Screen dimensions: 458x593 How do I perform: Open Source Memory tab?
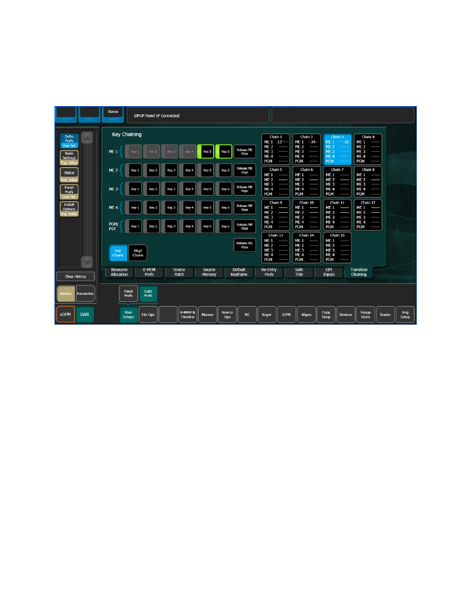(x=209, y=272)
